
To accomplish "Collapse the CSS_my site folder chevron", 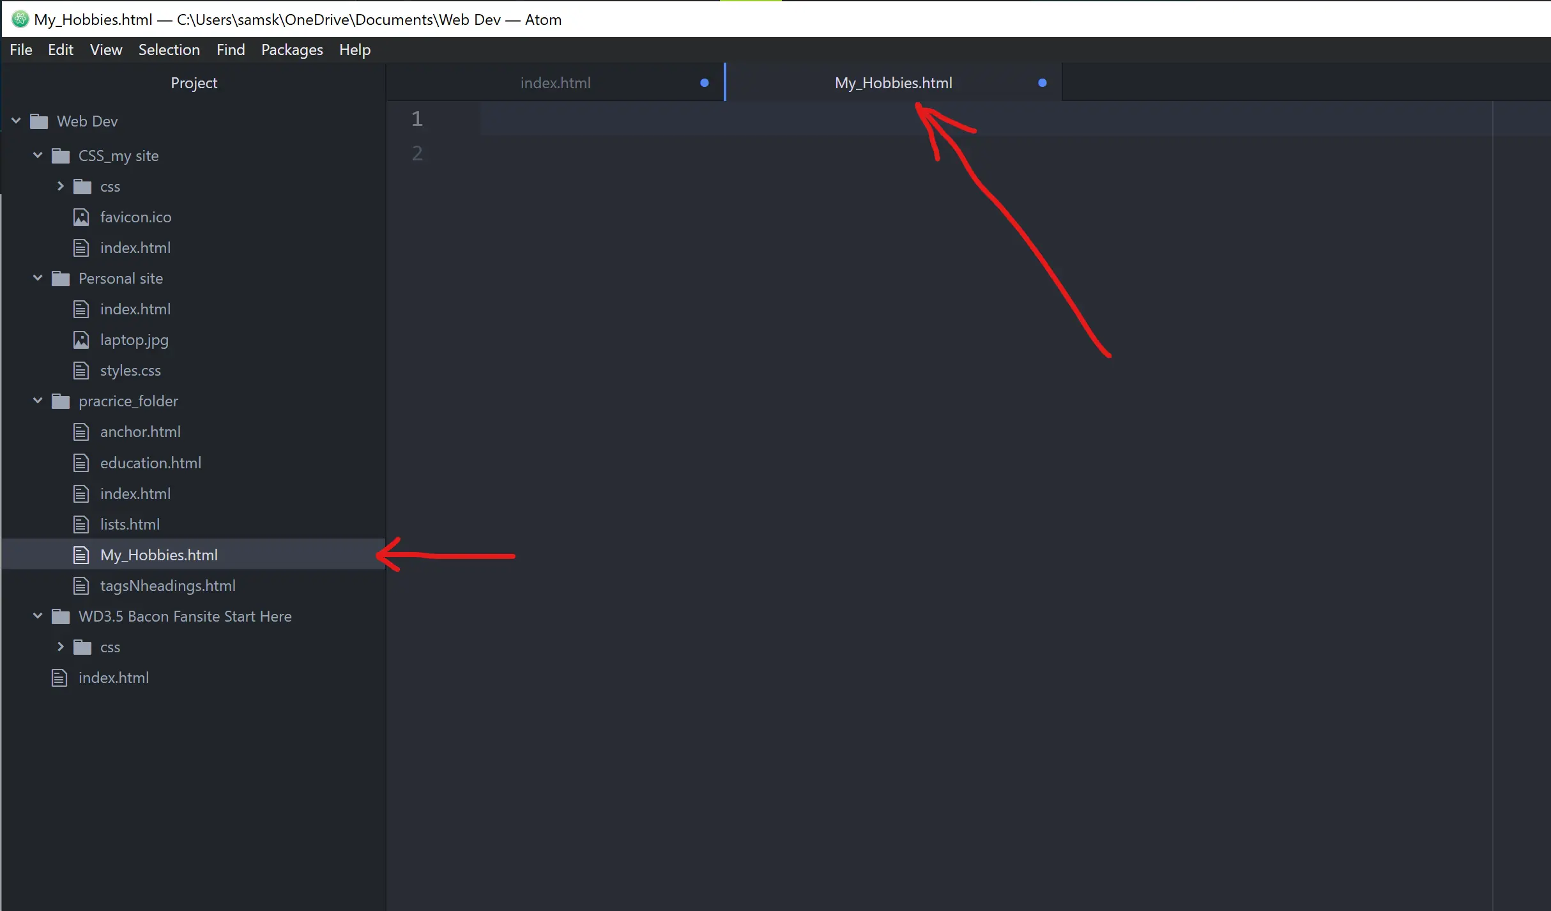I will click(38, 155).
